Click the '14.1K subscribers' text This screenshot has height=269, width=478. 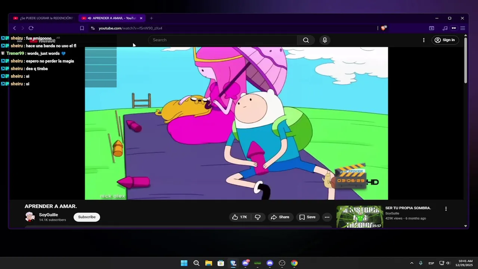pos(52,220)
